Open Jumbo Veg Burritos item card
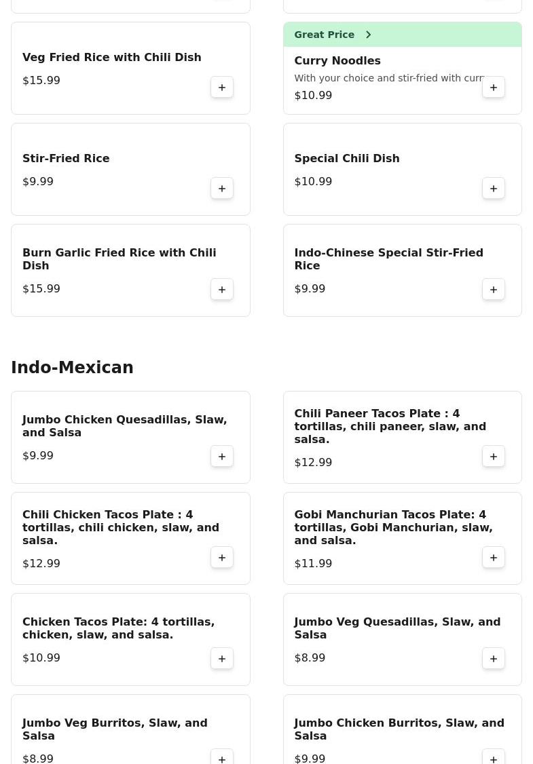533x764 pixels. [130, 729]
